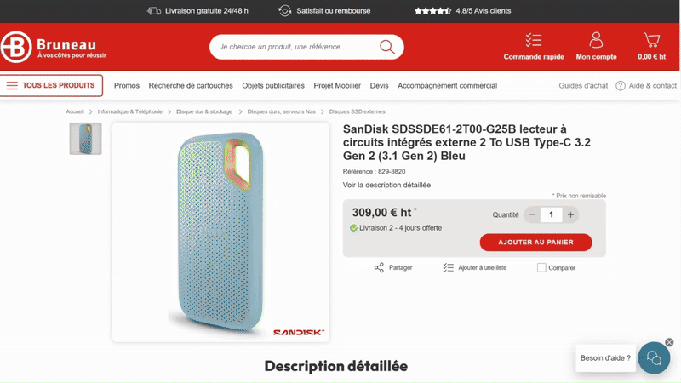This screenshot has height=383, width=681.
Task: Expand the Tous les produits menu
Action: [x=53, y=85]
